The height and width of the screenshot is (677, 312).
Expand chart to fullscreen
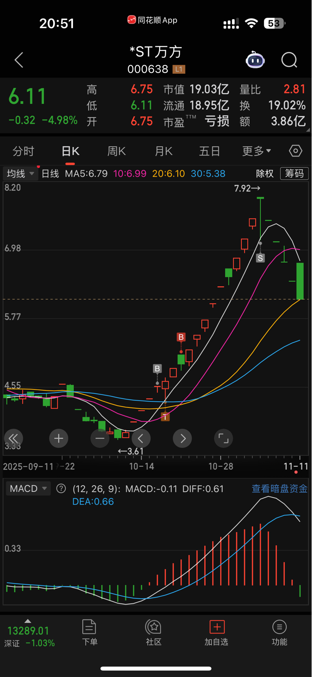[224, 438]
